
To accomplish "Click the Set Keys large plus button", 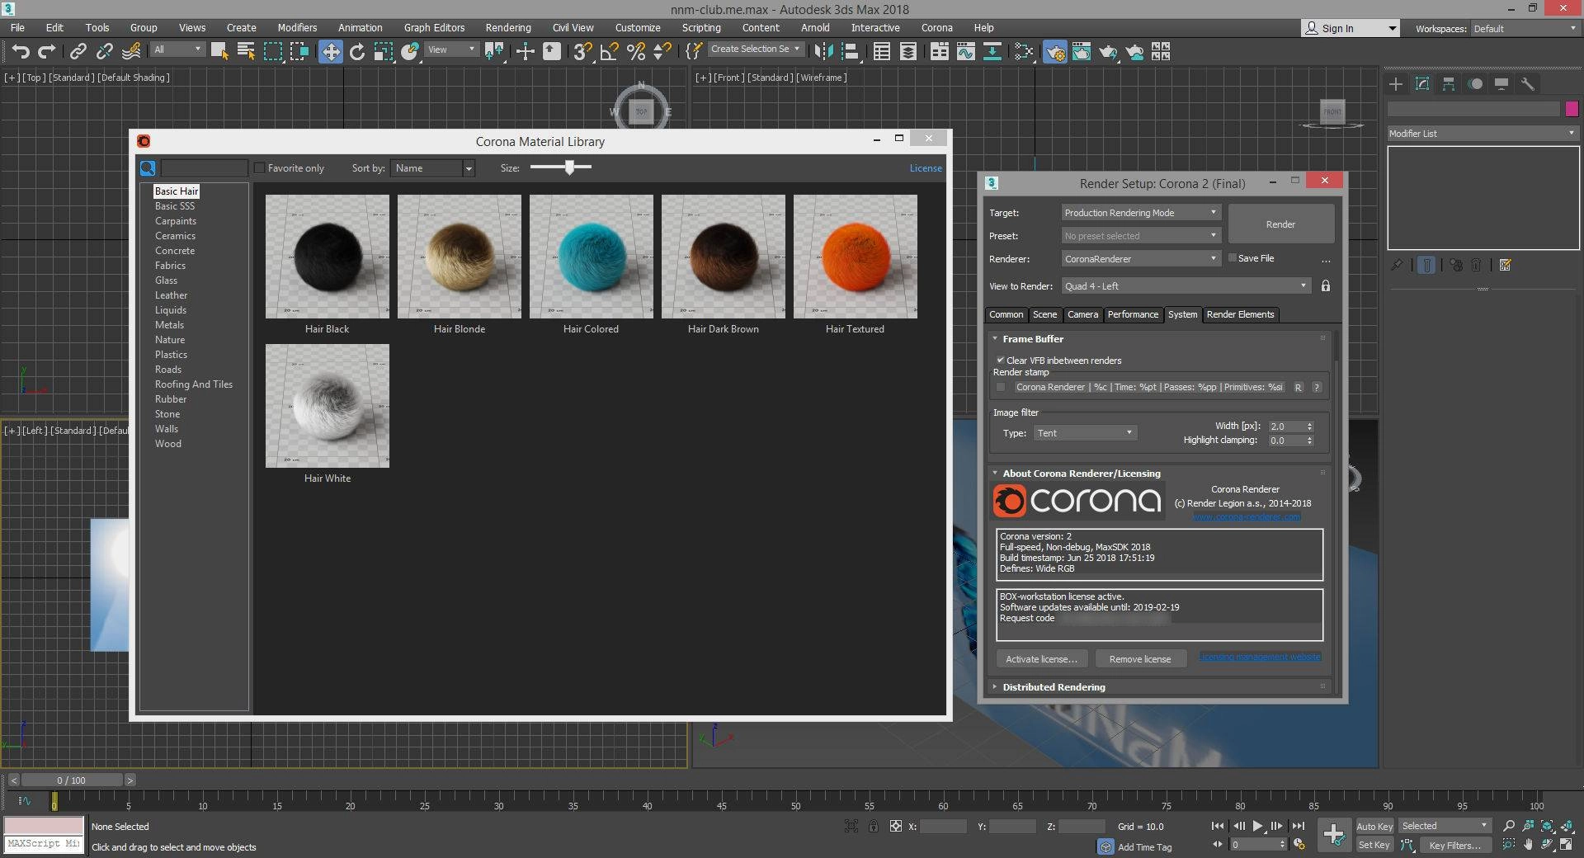I will [1334, 834].
